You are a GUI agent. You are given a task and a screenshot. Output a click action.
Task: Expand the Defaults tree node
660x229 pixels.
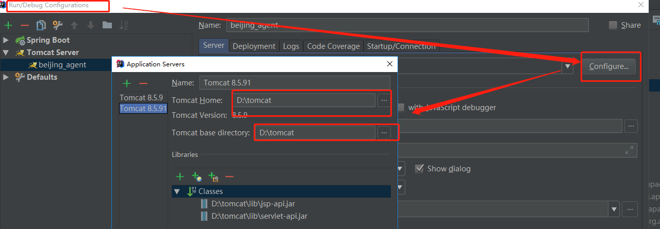pos(6,77)
